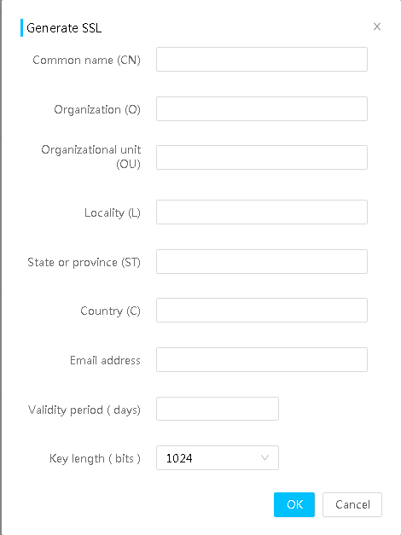Close the Generate SSL dialog
The height and width of the screenshot is (535, 401).
(377, 26)
